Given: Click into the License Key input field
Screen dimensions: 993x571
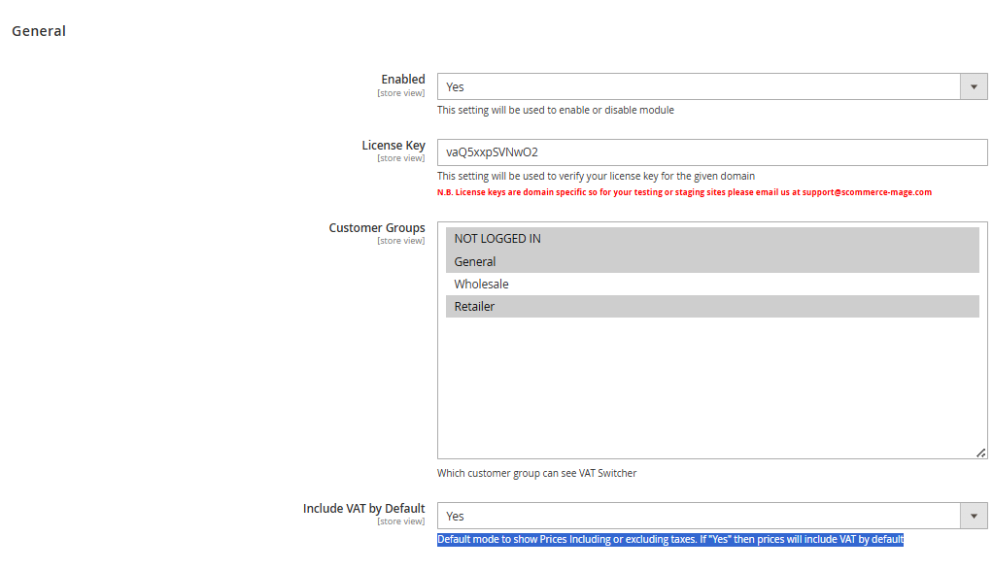Looking at the screenshot, I should click(711, 152).
